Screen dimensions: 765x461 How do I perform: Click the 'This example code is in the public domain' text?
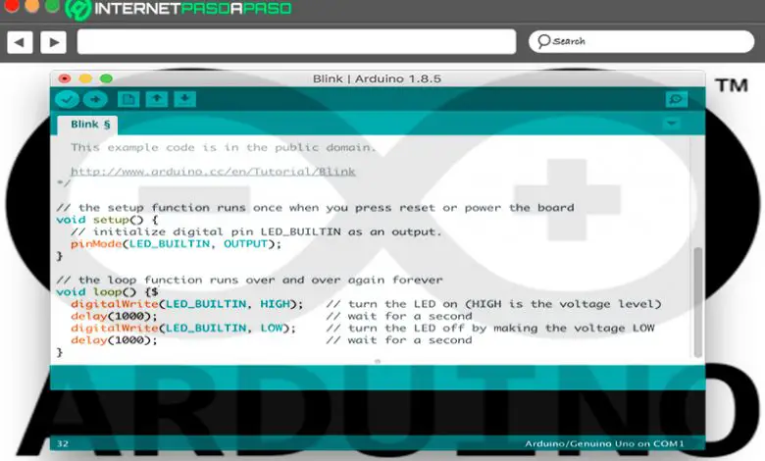point(224,148)
